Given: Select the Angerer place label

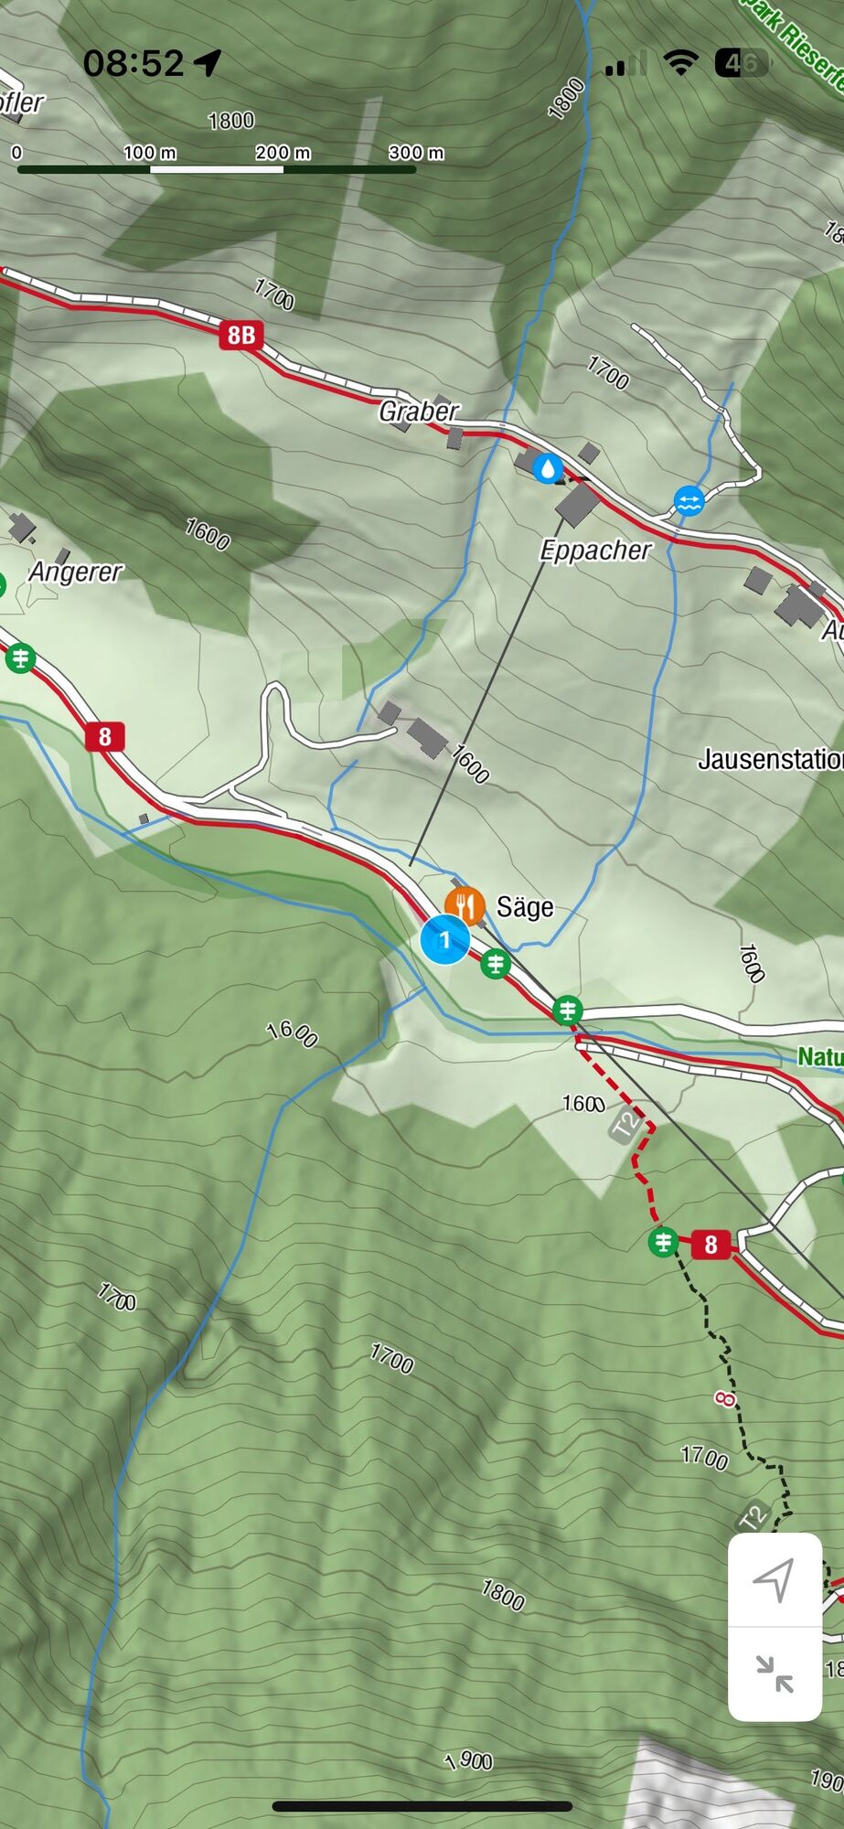Looking at the screenshot, I should [x=75, y=572].
